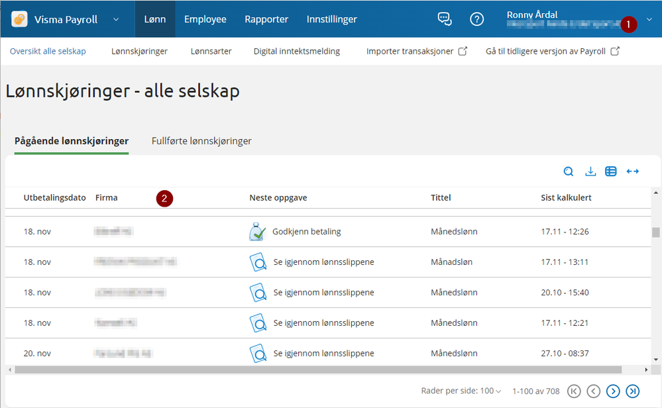Image resolution: width=662 pixels, height=408 pixels.
Task: Click the horizontal scrollbar left arrow
Action: [x=10, y=370]
